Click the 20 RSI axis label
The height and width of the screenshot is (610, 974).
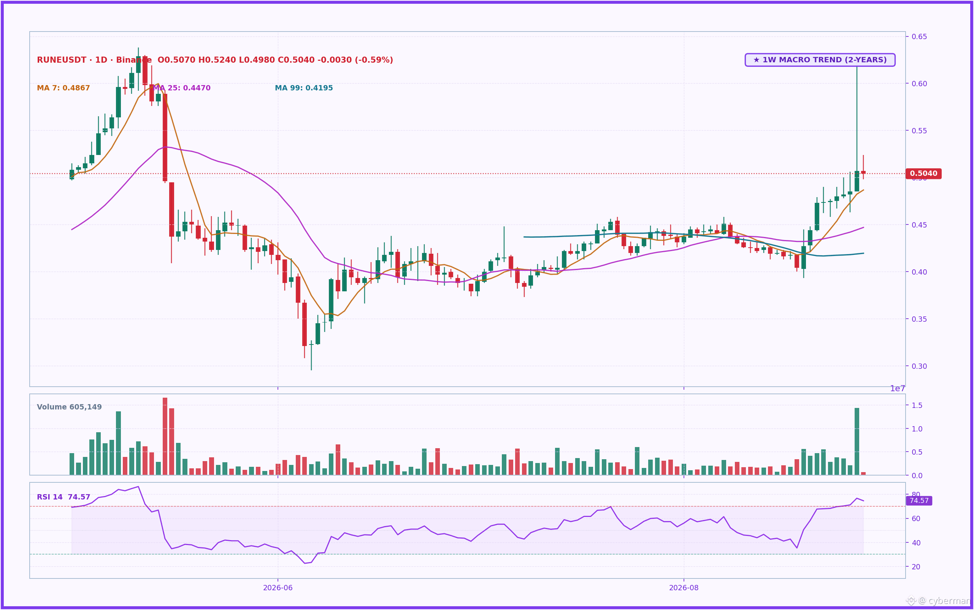916,566
